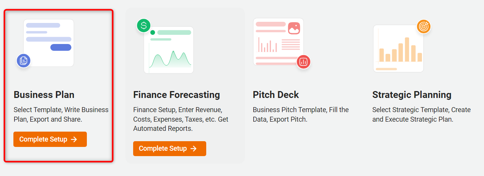The width and height of the screenshot is (484, 176).
Task: Click the green dollar sign icon
Action: (x=144, y=26)
